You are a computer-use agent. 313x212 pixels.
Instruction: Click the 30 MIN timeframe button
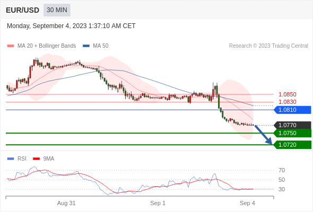[57, 10]
